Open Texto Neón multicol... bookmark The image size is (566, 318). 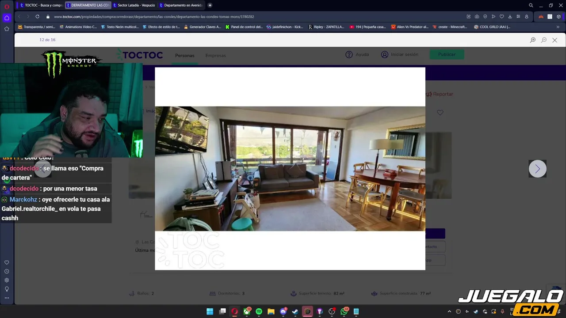119,27
